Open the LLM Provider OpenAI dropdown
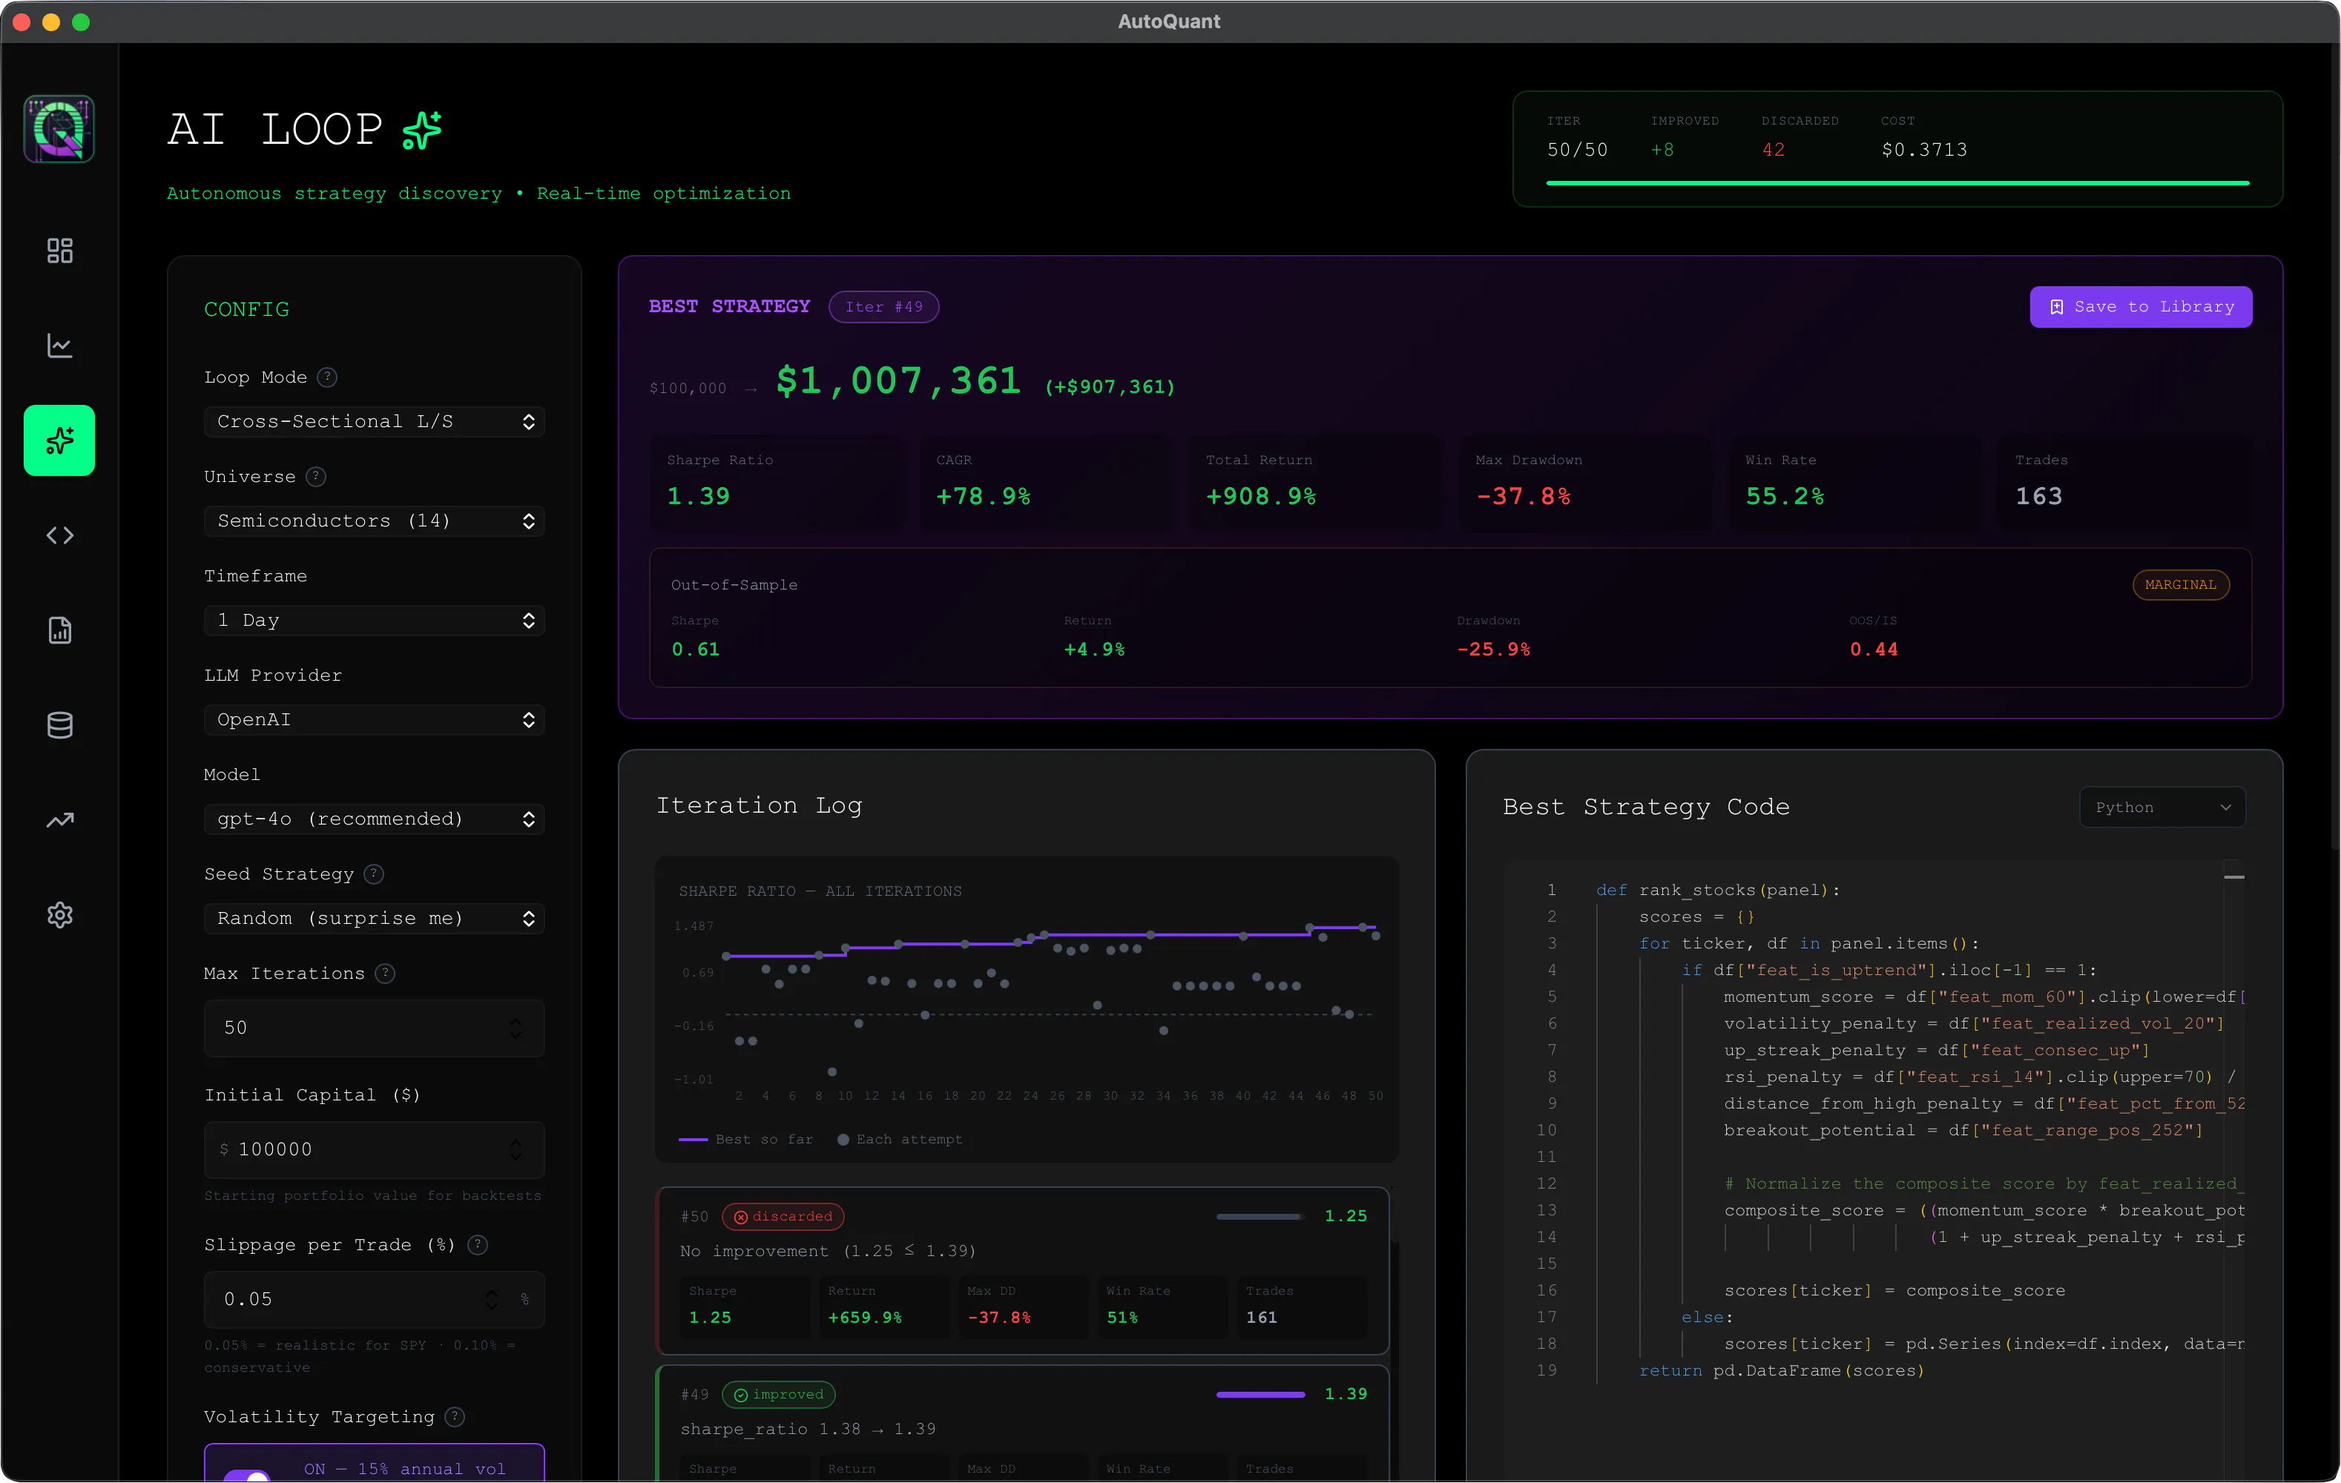 click(375, 720)
